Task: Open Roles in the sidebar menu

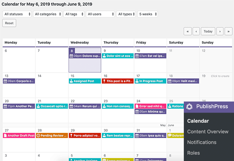Action: tap(194, 153)
